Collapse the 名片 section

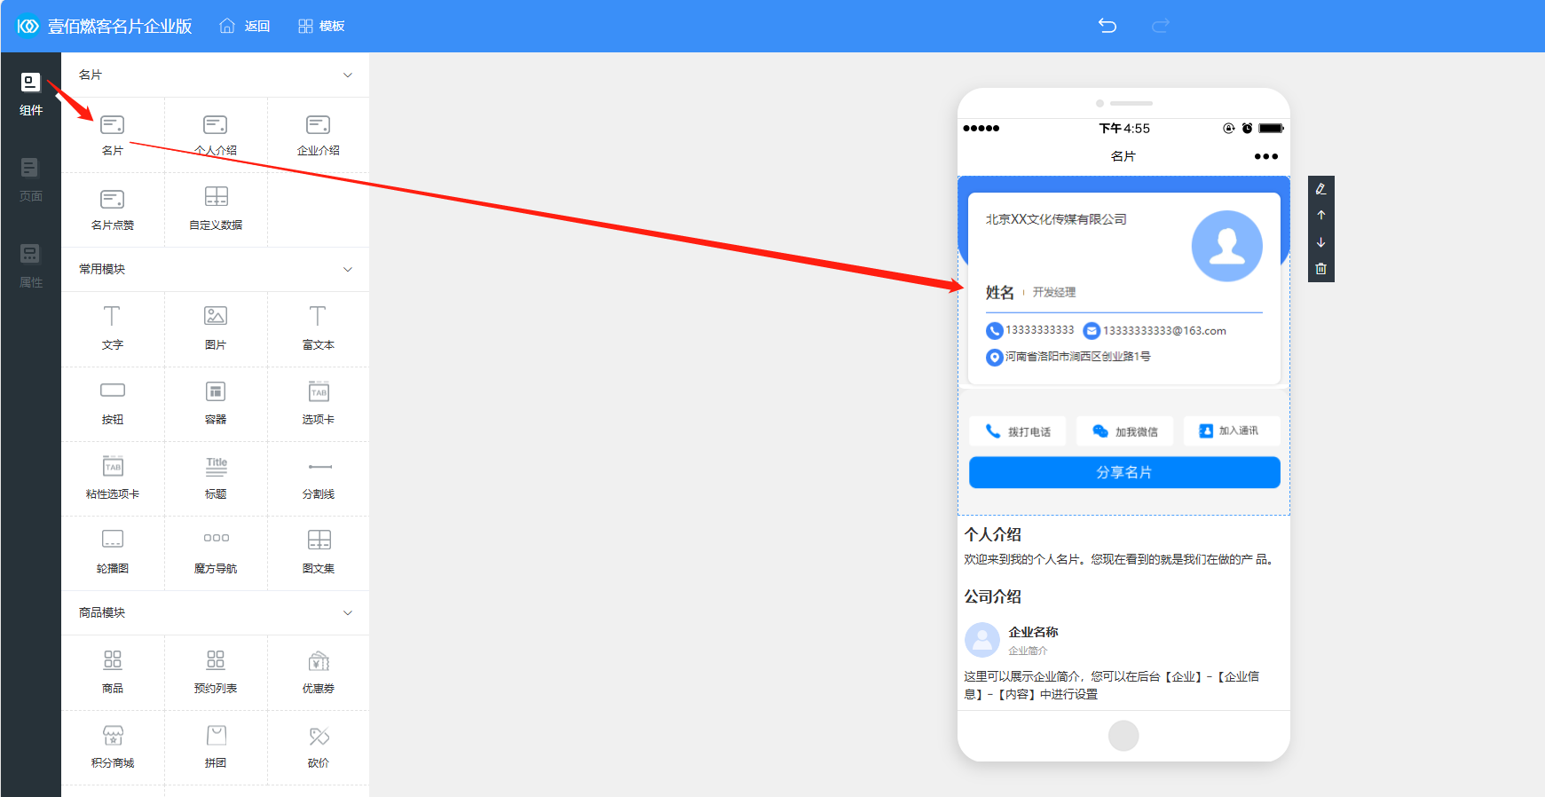348,75
